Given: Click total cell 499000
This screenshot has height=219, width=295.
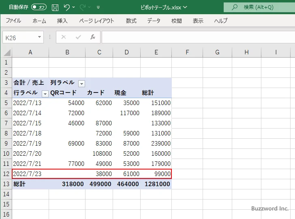Looking at the screenshot, I should (x=99, y=184).
